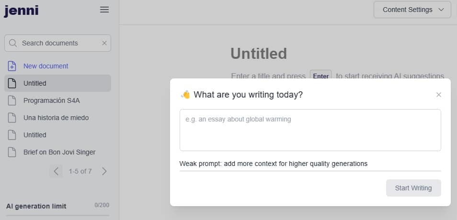Click the New document plus icon
Viewport: 457px width, 220px height.
[x=11, y=66]
